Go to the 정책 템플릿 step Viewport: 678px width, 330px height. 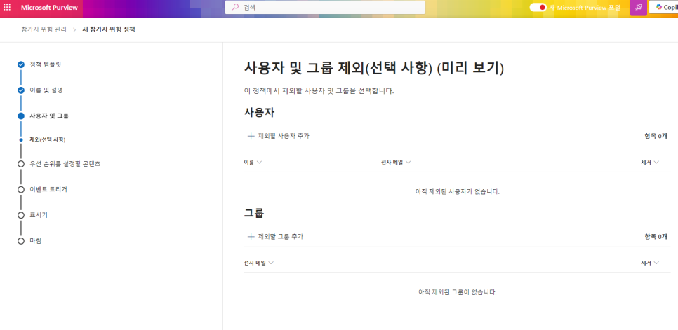[46, 64]
